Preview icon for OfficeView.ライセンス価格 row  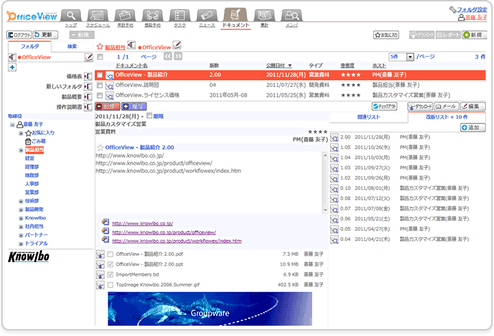[x=109, y=95]
